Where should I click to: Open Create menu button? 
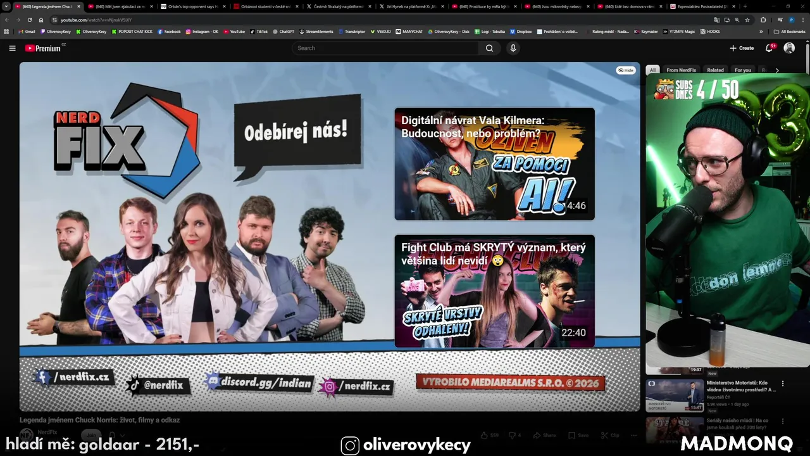point(742,48)
